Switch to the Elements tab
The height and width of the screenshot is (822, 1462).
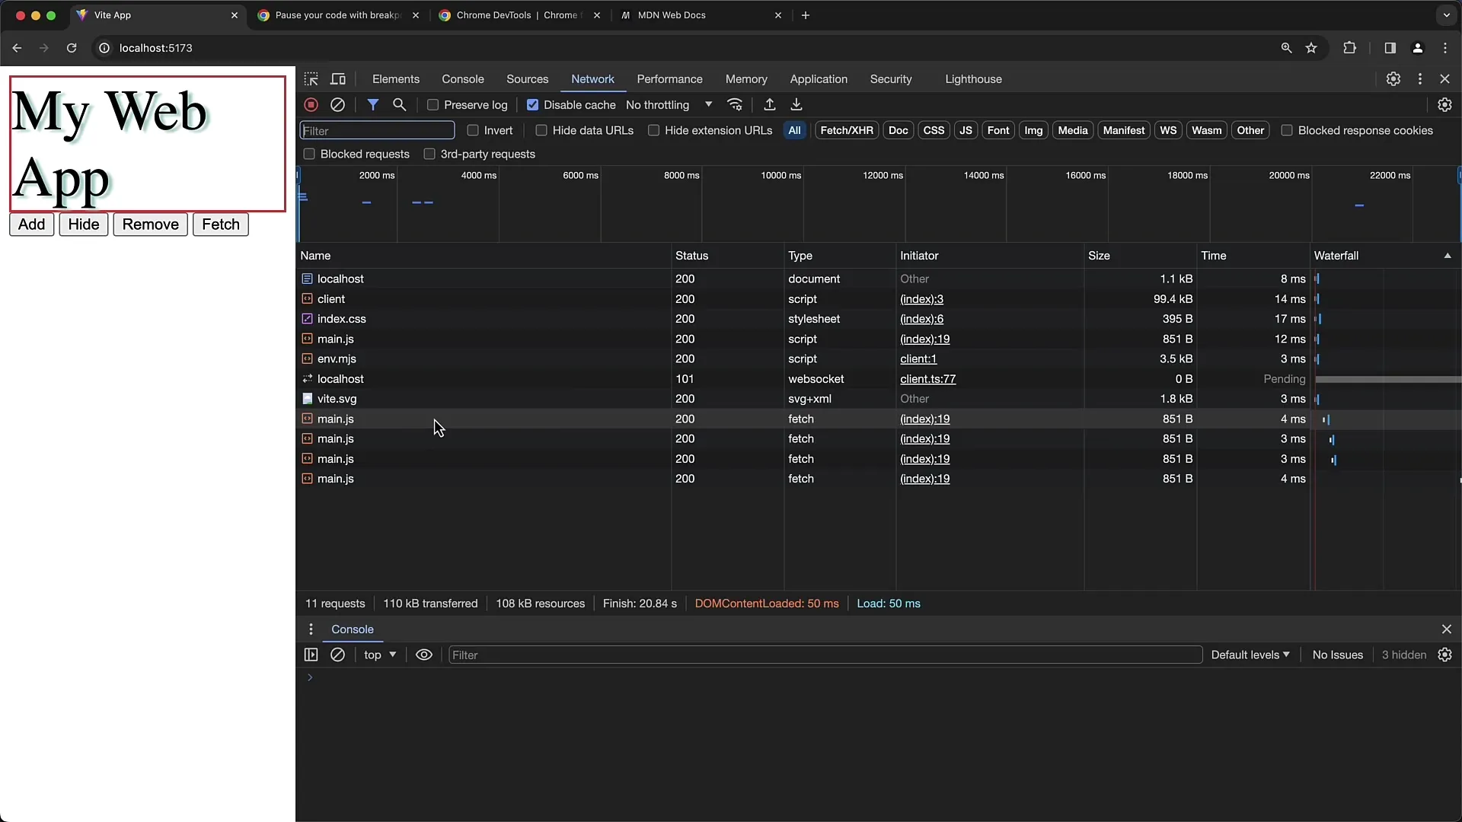[396, 78]
